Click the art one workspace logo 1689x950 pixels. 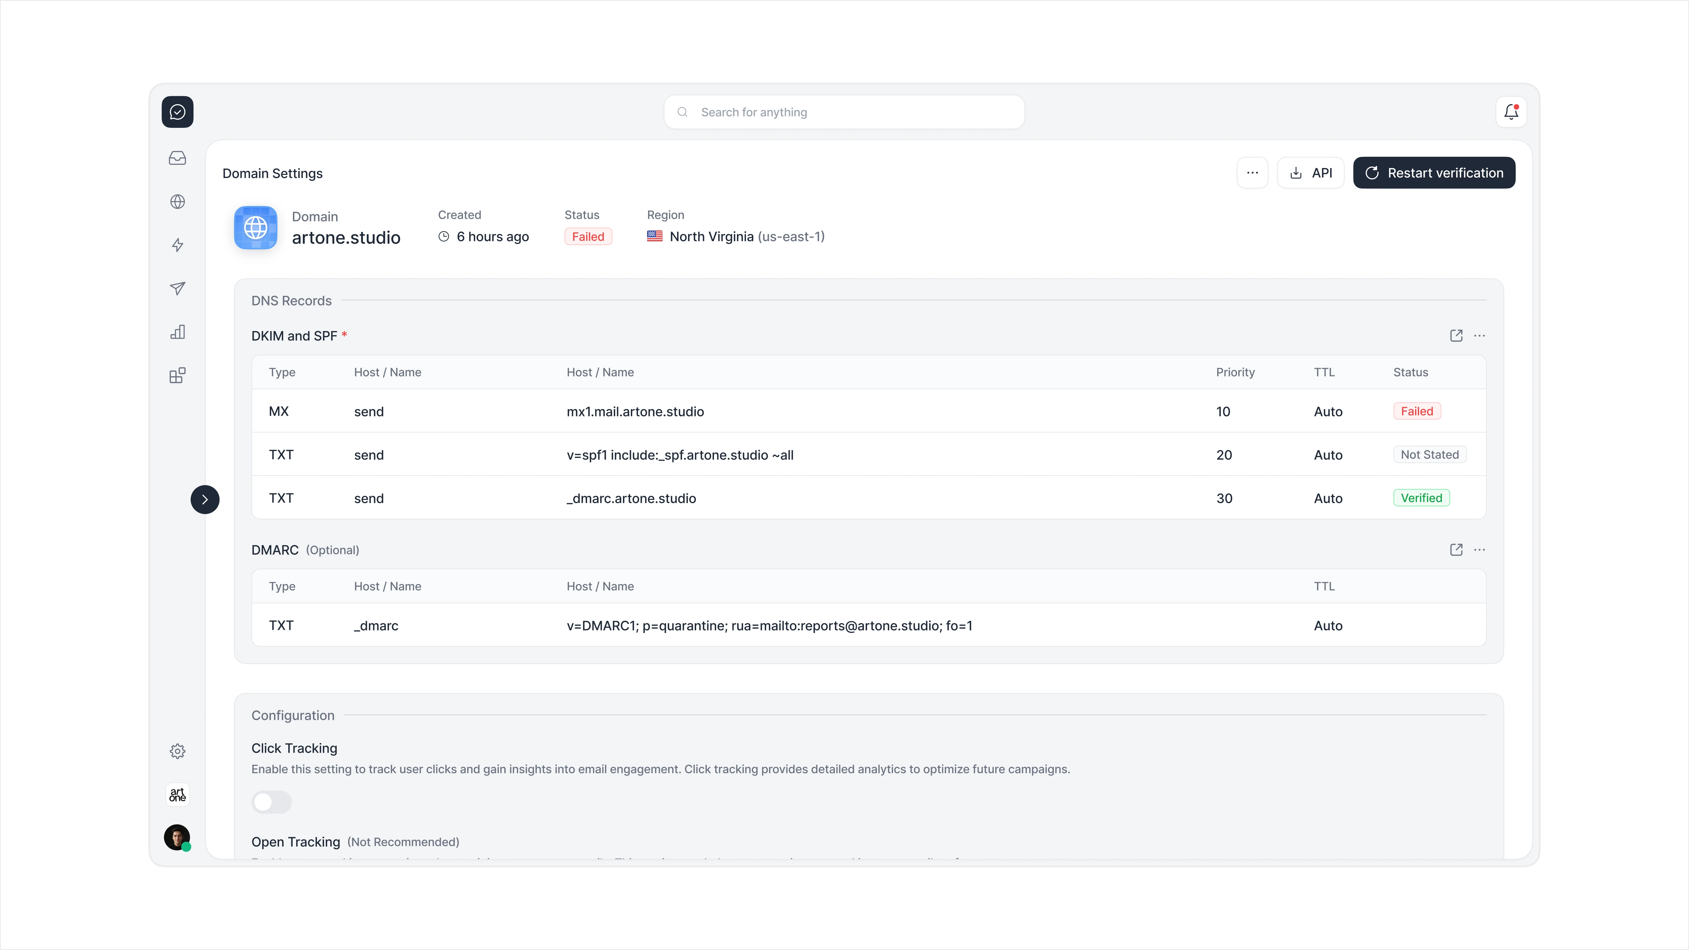(x=177, y=795)
